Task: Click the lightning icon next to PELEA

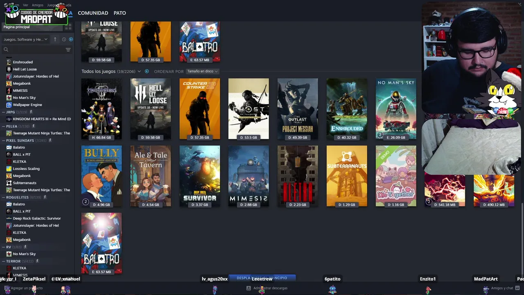Action: 33,126
